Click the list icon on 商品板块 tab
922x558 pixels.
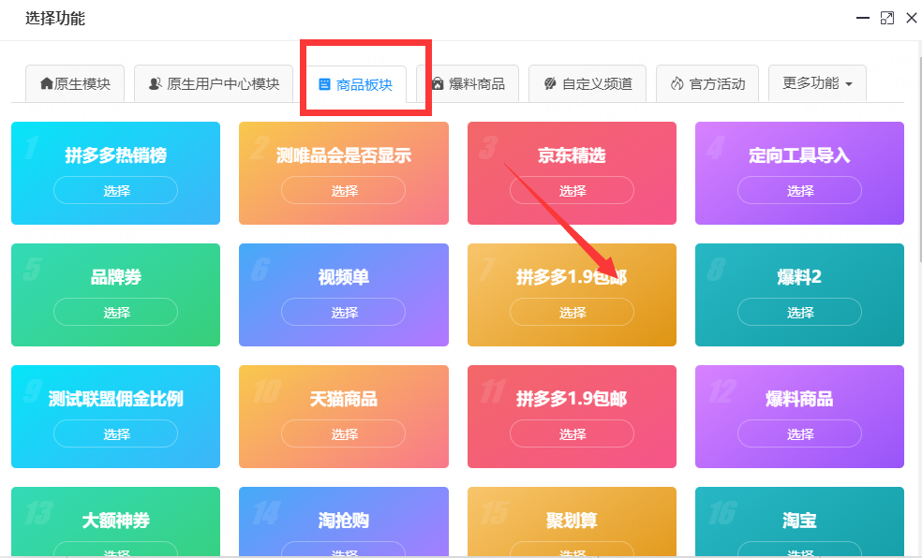point(324,84)
